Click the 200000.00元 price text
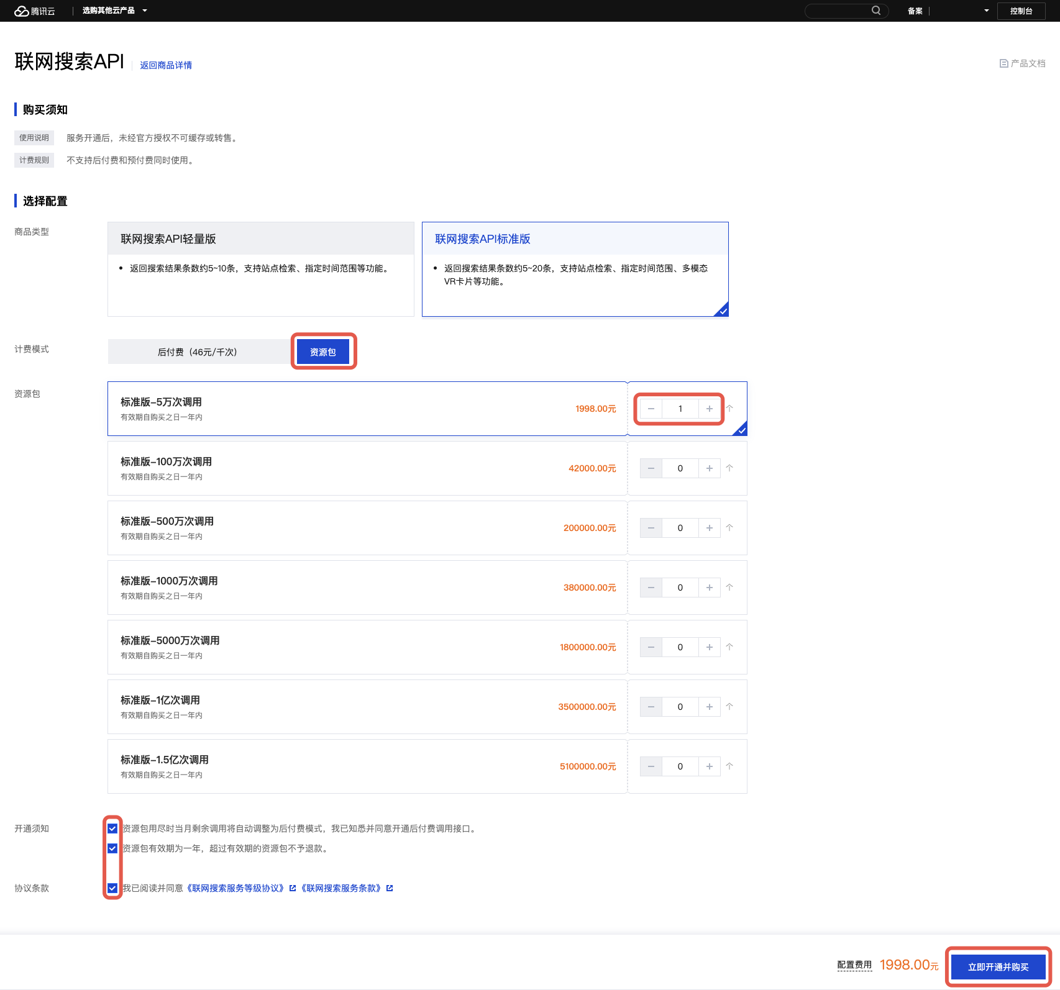This screenshot has width=1060, height=990. coord(590,528)
